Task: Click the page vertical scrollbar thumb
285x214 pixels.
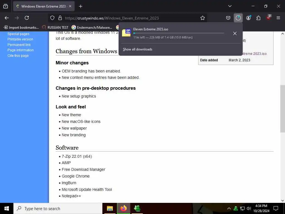Action: pyautogui.click(x=282, y=109)
